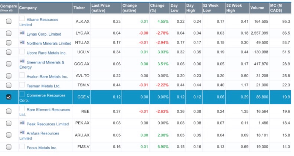The height and width of the screenshot is (156, 294).
Task: Open the chart icon for Greenland Minerals & Energy
Action: click(x=22, y=62)
